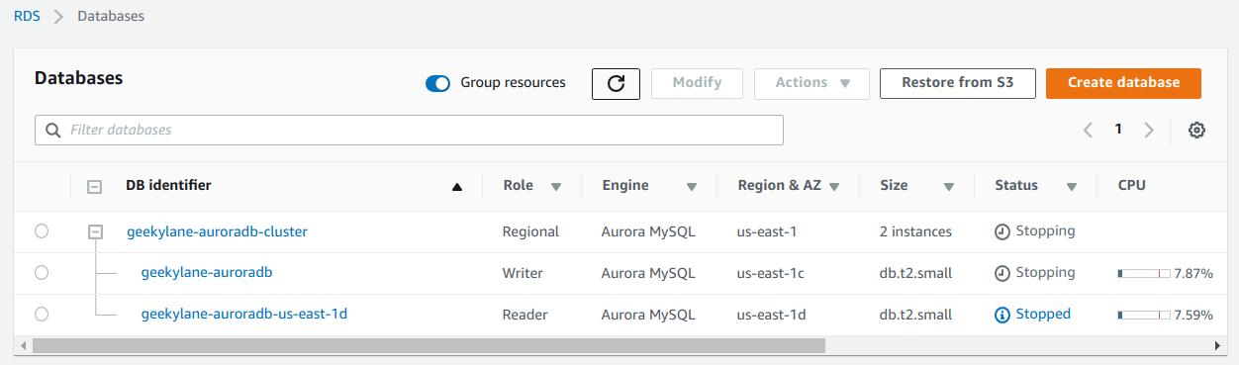Image resolution: width=1239 pixels, height=365 pixels.
Task: Go to previous page arrow
Action: (1088, 131)
